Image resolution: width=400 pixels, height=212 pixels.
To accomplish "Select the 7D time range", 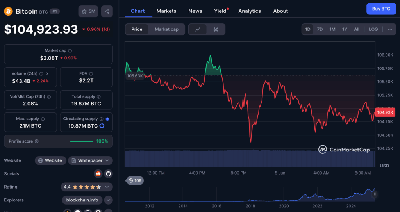I will (x=320, y=29).
